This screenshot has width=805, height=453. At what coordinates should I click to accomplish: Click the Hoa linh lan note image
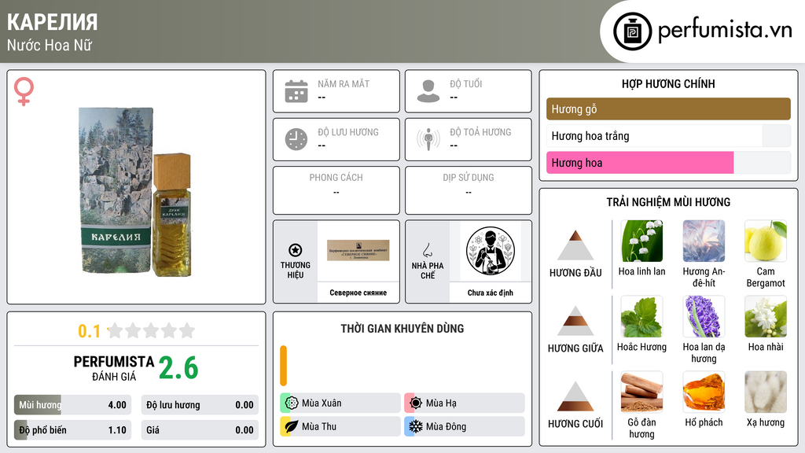[x=641, y=241]
